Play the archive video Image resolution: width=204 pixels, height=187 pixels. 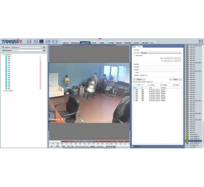(x=52, y=146)
